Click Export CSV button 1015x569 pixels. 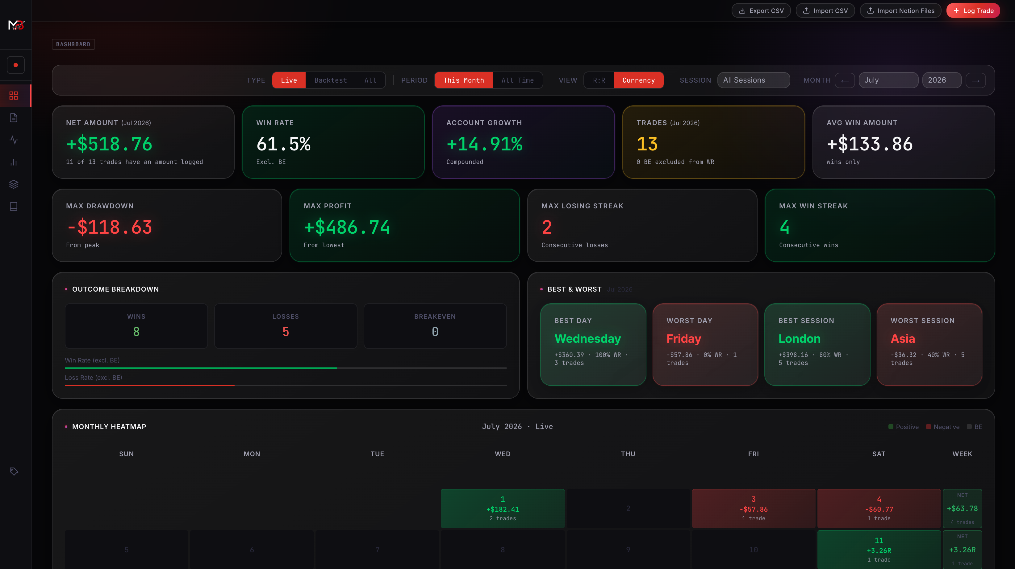tap(761, 10)
